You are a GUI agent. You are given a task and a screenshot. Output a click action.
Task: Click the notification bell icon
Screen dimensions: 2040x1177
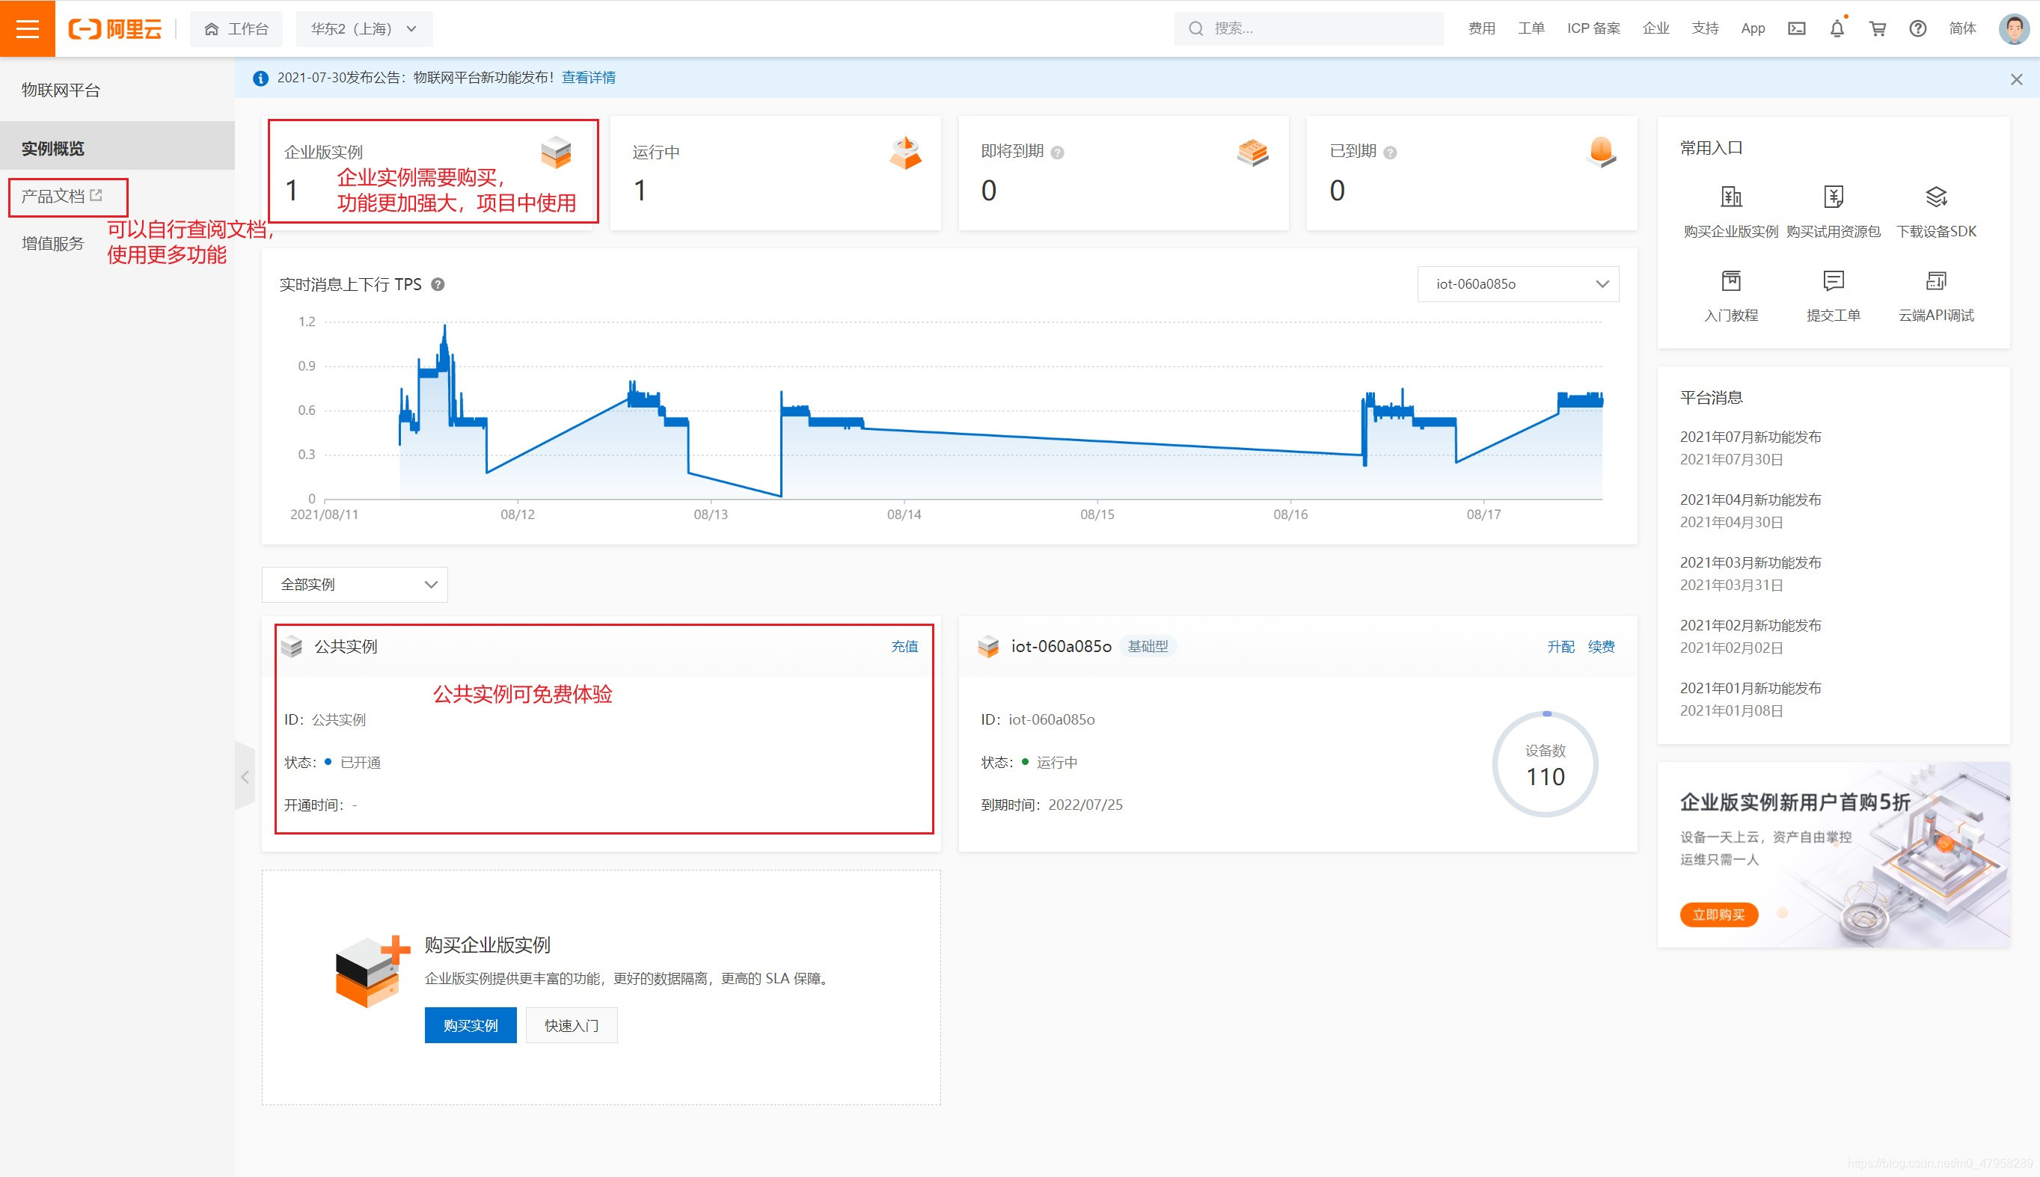(x=1837, y=28)
